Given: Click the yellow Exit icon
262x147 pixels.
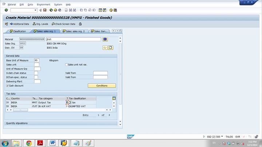Looking at the screenshot, I should [x=55, y=10].
